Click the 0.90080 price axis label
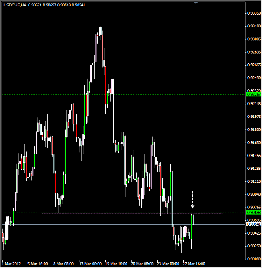This screenshot has height=268, width=262. pyautogui.click(x=254, y=259)
